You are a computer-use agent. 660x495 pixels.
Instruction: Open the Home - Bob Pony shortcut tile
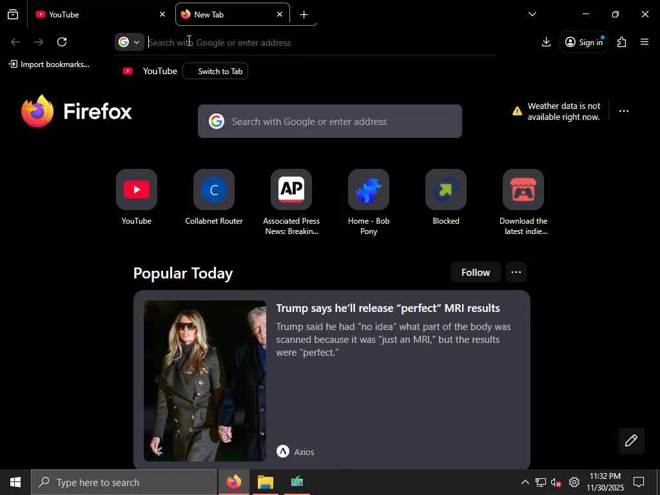[x=369, y=190]
